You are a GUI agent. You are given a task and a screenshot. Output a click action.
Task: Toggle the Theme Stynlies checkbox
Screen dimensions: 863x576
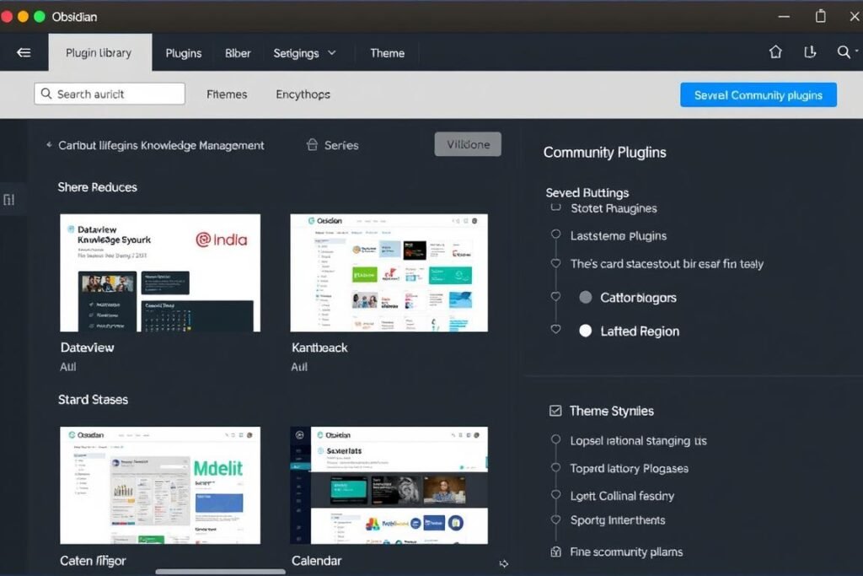pyautogui.click(x=555, y=411)
